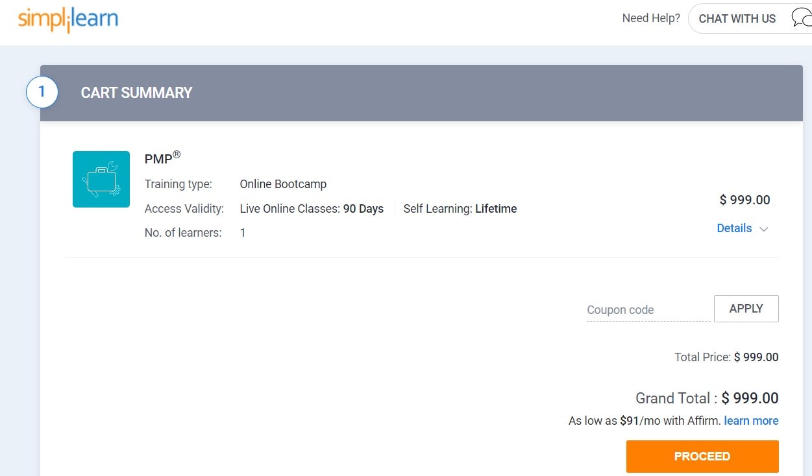Click the PMP course title
This screenshot has width=812, height=476.
(159, 159)
